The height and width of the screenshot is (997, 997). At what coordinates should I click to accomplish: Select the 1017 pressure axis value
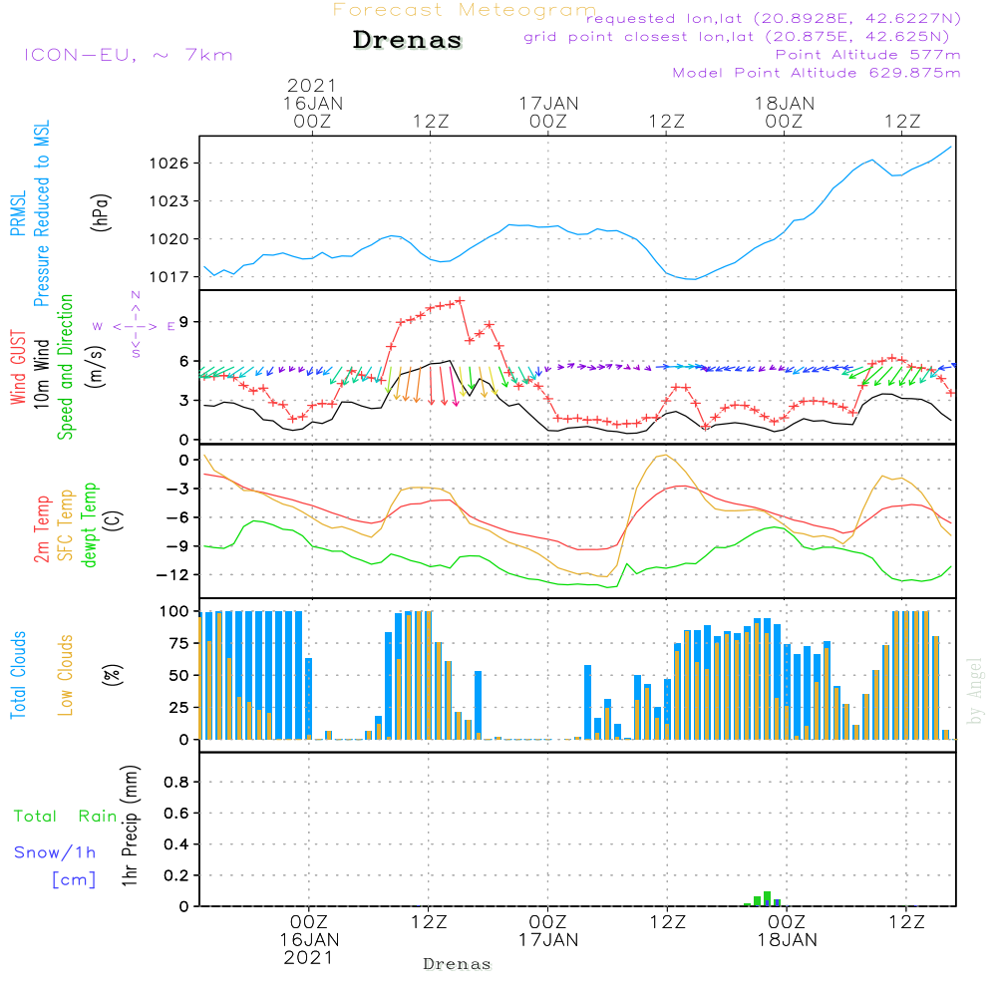[168, 277]
